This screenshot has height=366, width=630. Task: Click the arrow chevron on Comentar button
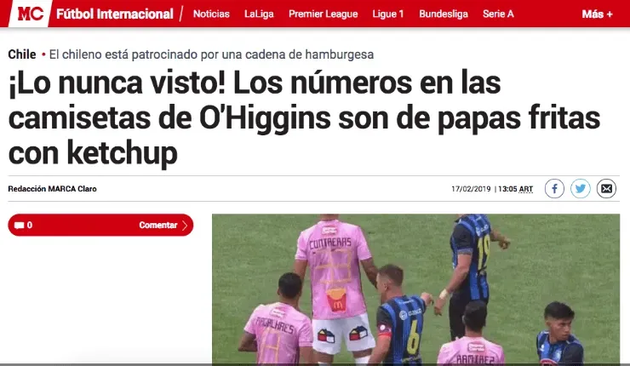coord(185,226)
